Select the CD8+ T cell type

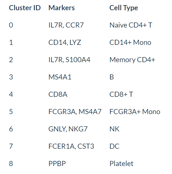pyautogui.click(x=121, y=94)
